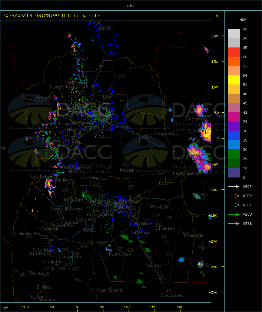The height and width of the screenshot is (312, 262).
Task: Click the 'L.Huarpes' place label
Action: click(165, 228)
